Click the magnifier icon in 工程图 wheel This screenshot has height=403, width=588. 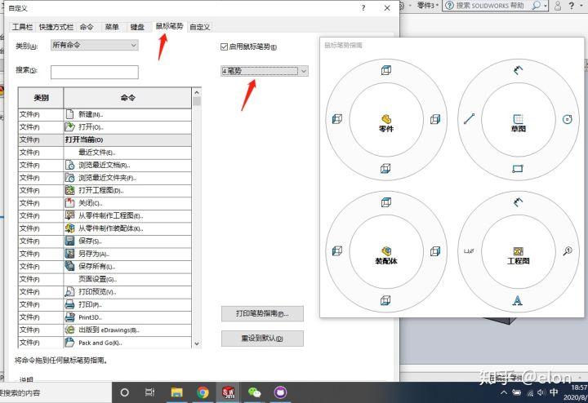pos(568,251)
